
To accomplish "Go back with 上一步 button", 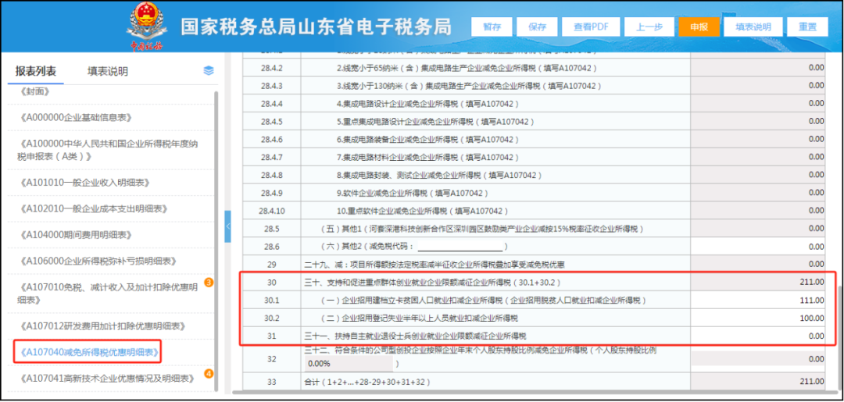I will coord(649,27).
